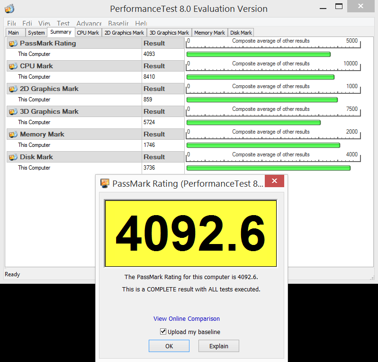This screenshot has height=362, width=378.
Task: Click the PassMark Rating row icon
Action: [13, 44]
